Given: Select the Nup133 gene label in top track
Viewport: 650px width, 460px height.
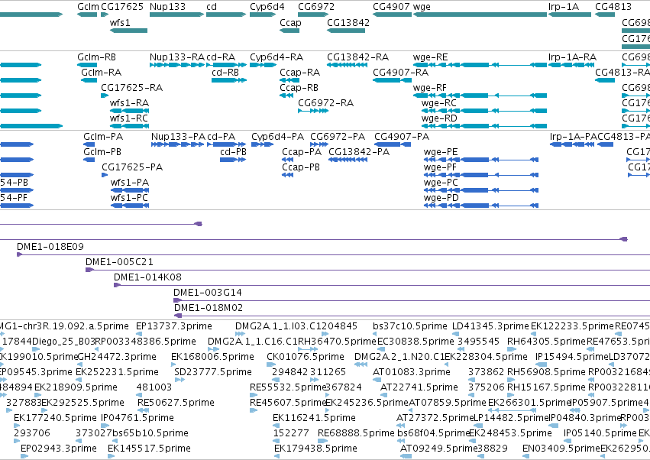Looking at the screenshot, I should pyautogui.click(x=167, y=7).
